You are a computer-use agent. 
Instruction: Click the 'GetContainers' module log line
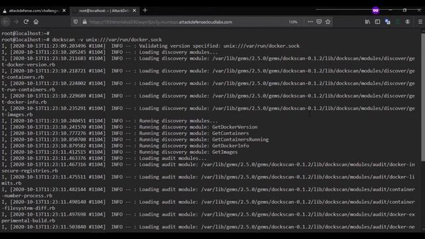point(125,133)
